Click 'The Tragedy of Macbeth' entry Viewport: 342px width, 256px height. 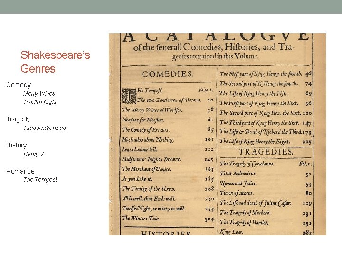(x=245, y=213)
